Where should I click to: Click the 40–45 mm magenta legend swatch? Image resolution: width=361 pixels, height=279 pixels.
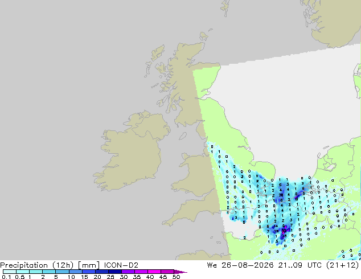pos(154,272)
